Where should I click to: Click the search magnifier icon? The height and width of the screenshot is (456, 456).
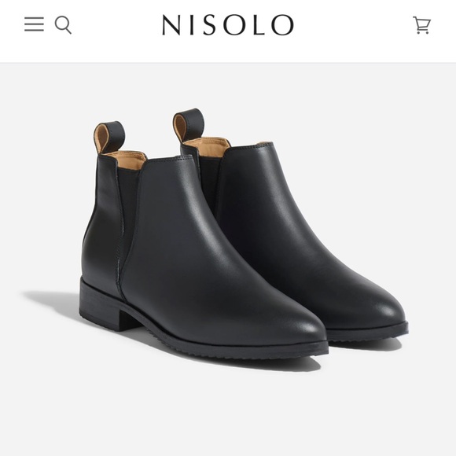click(63, 25)
